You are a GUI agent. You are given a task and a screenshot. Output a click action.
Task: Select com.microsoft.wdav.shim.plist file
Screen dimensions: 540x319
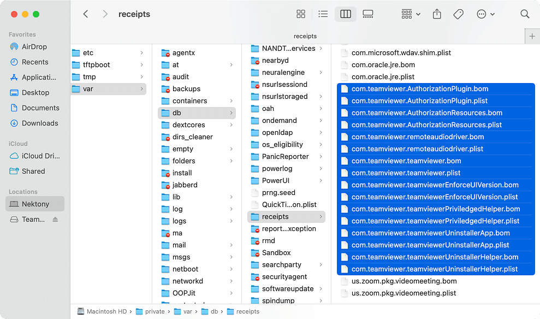436,52
